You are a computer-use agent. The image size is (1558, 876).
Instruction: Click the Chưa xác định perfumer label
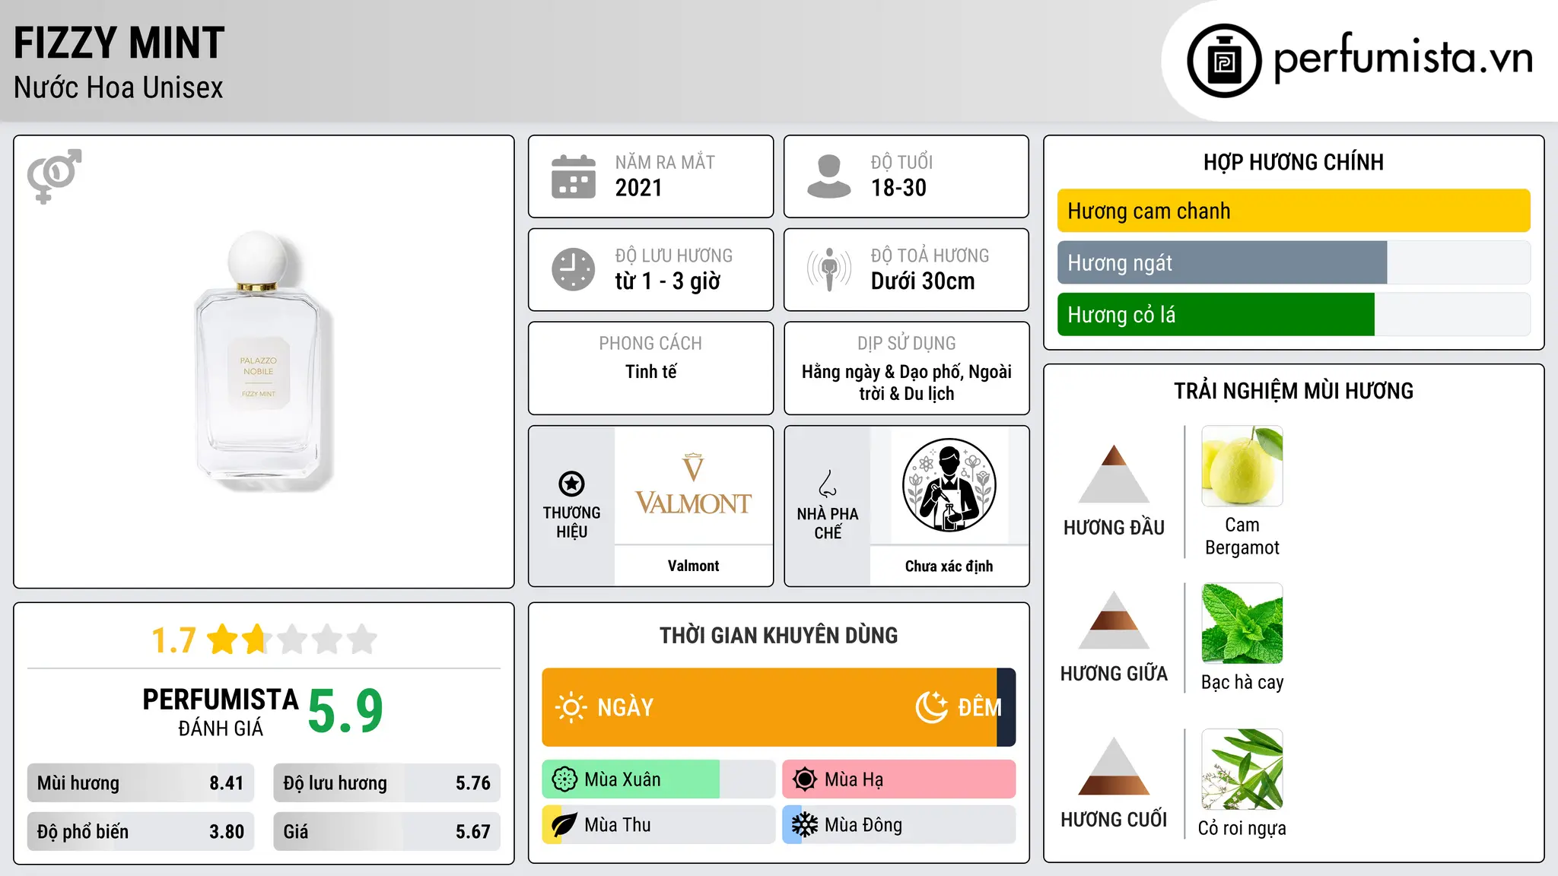click(949, 566)
